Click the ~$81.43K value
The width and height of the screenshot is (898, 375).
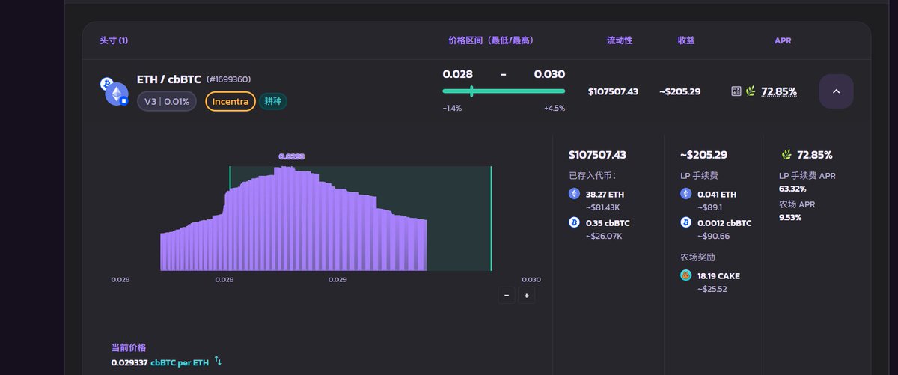[x=603, y=207]
